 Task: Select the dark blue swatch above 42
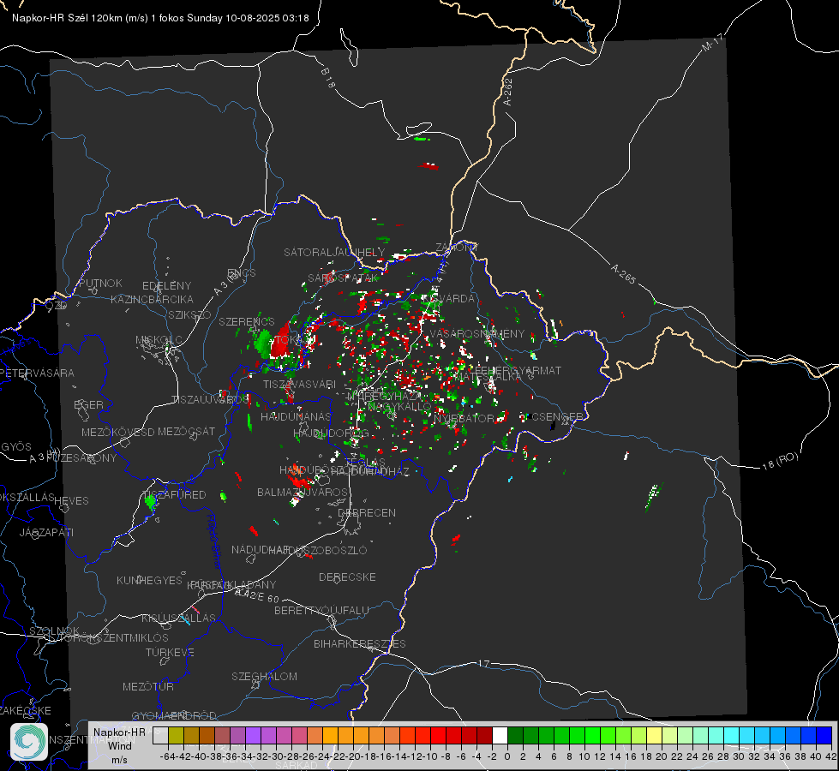pos(824,735)
